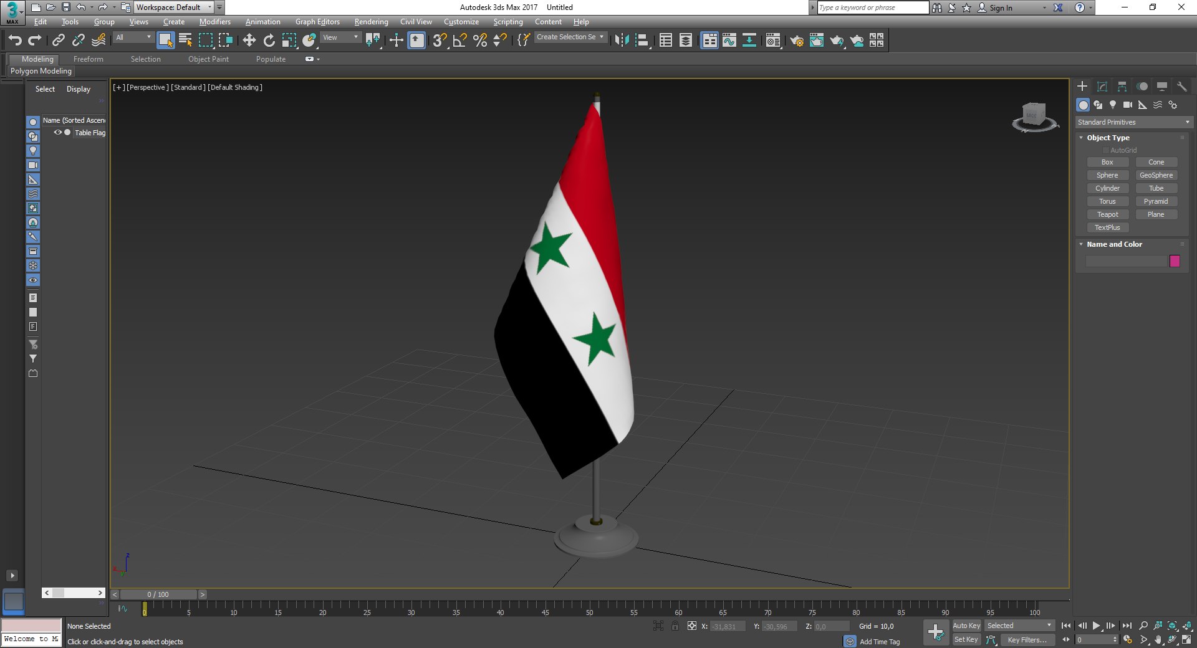This screenshot has width=1197, height=648.
Task: Toggle the Auto Key button
Action: point(966,626)
